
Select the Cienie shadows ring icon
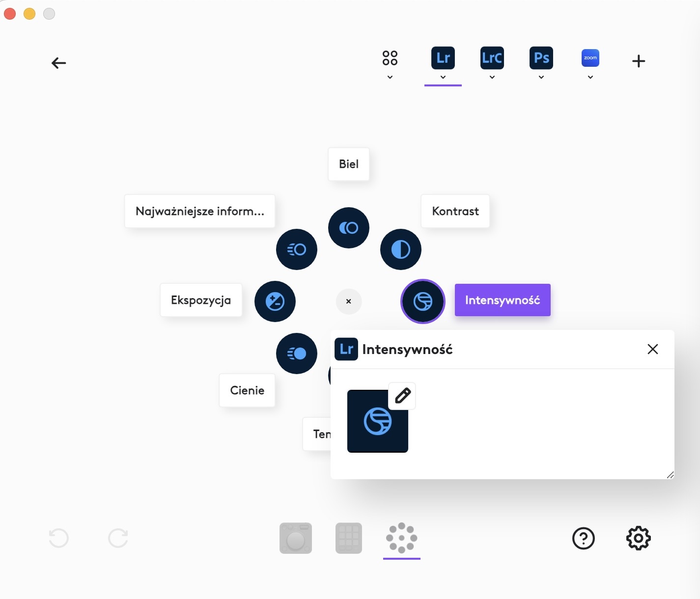click(297, 354)
